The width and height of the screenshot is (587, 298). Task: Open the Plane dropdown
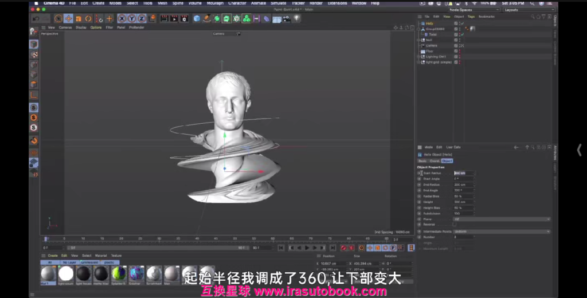[502, 219]
